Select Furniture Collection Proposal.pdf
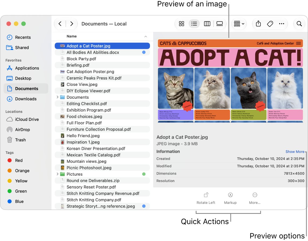Screen dimensions: 308x241 point(102,129)
